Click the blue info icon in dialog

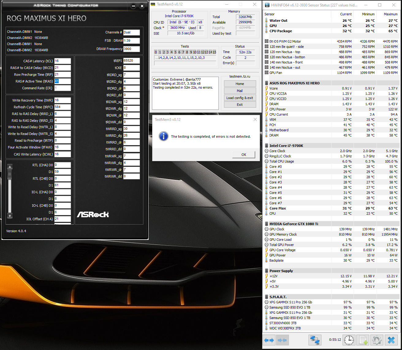[x=164, y=137]
